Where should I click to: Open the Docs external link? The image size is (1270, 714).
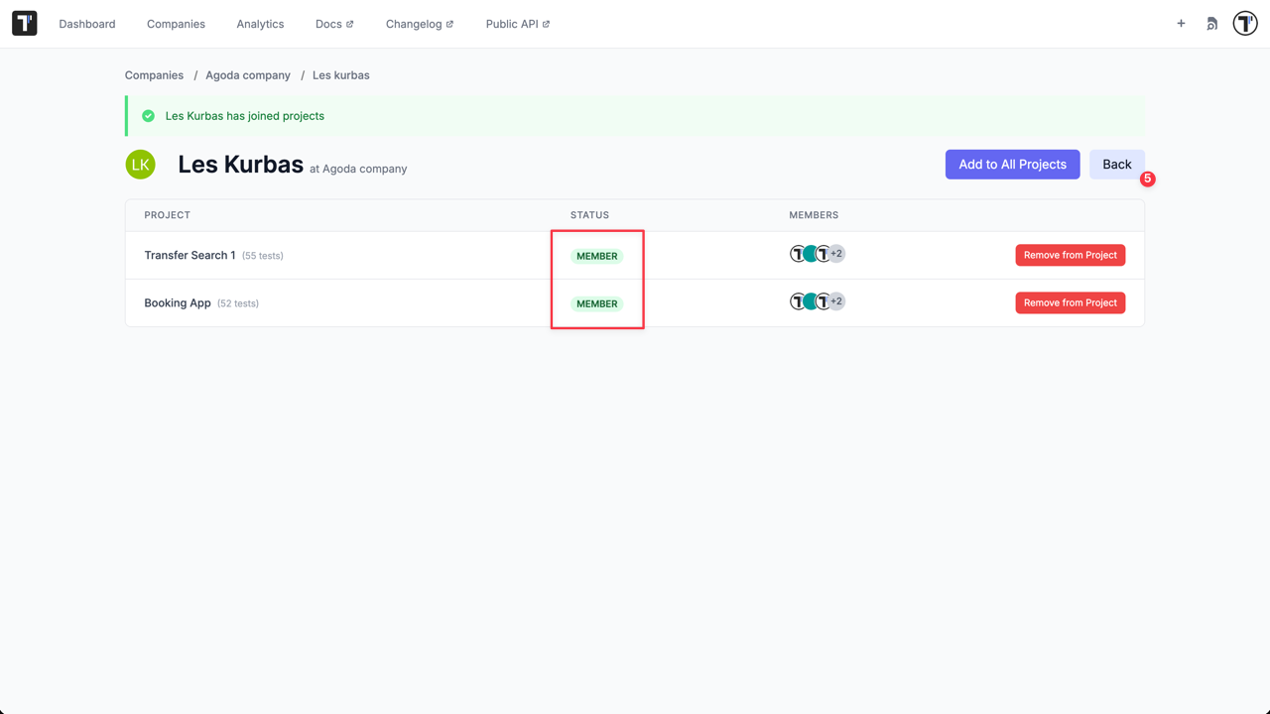coord(333,23)
